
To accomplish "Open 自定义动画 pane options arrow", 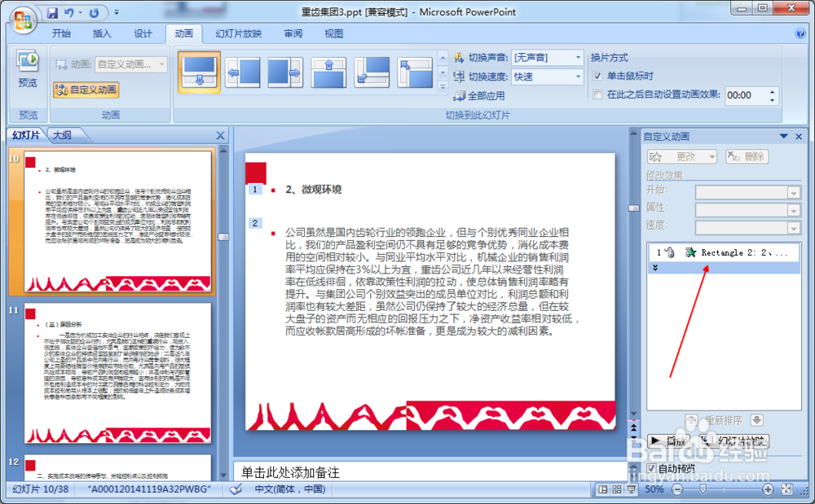I will [x=783, y=137].
